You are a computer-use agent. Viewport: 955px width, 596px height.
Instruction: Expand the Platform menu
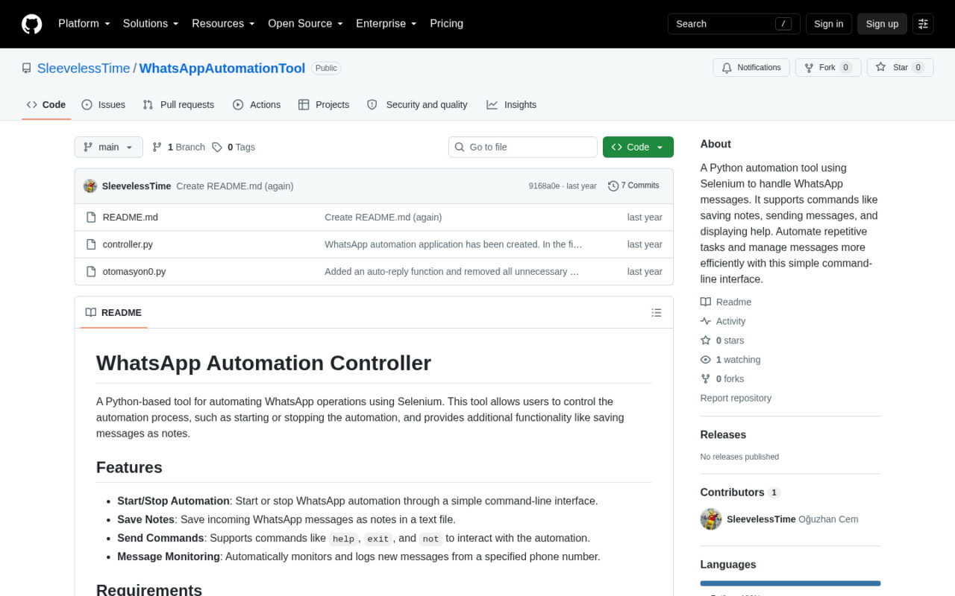[84, 24]
